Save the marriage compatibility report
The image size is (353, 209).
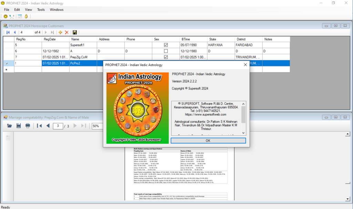pyautogui.click(x=19, y=126)
